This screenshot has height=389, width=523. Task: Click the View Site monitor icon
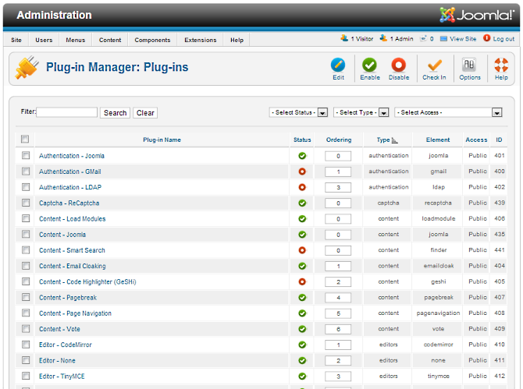443,39
